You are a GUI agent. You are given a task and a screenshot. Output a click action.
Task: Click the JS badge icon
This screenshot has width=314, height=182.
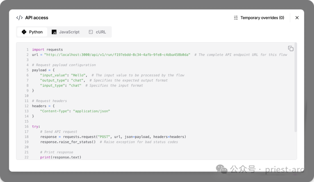point(54,32)
